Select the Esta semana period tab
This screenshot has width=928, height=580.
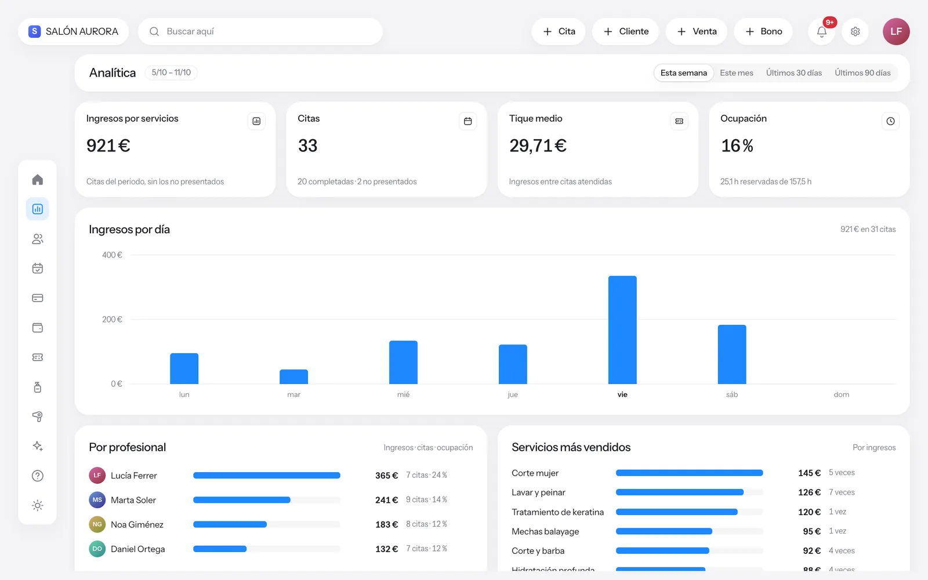pos(684,73)
